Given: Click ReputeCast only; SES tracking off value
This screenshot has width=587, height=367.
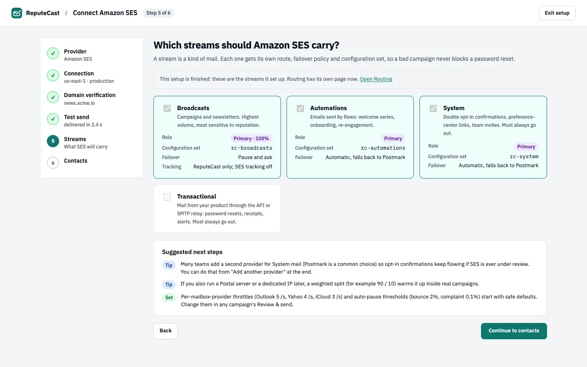Looking at the screenshot, I should pyautogui.click(x=233, y=167).
